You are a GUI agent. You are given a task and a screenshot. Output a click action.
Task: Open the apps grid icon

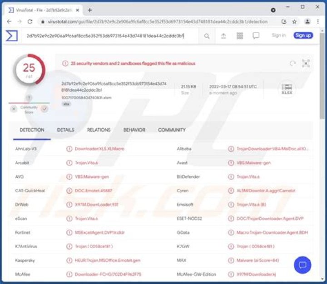click(x=240, y=36)
